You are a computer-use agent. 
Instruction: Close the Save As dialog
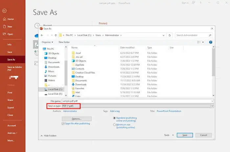pos(212,29)
